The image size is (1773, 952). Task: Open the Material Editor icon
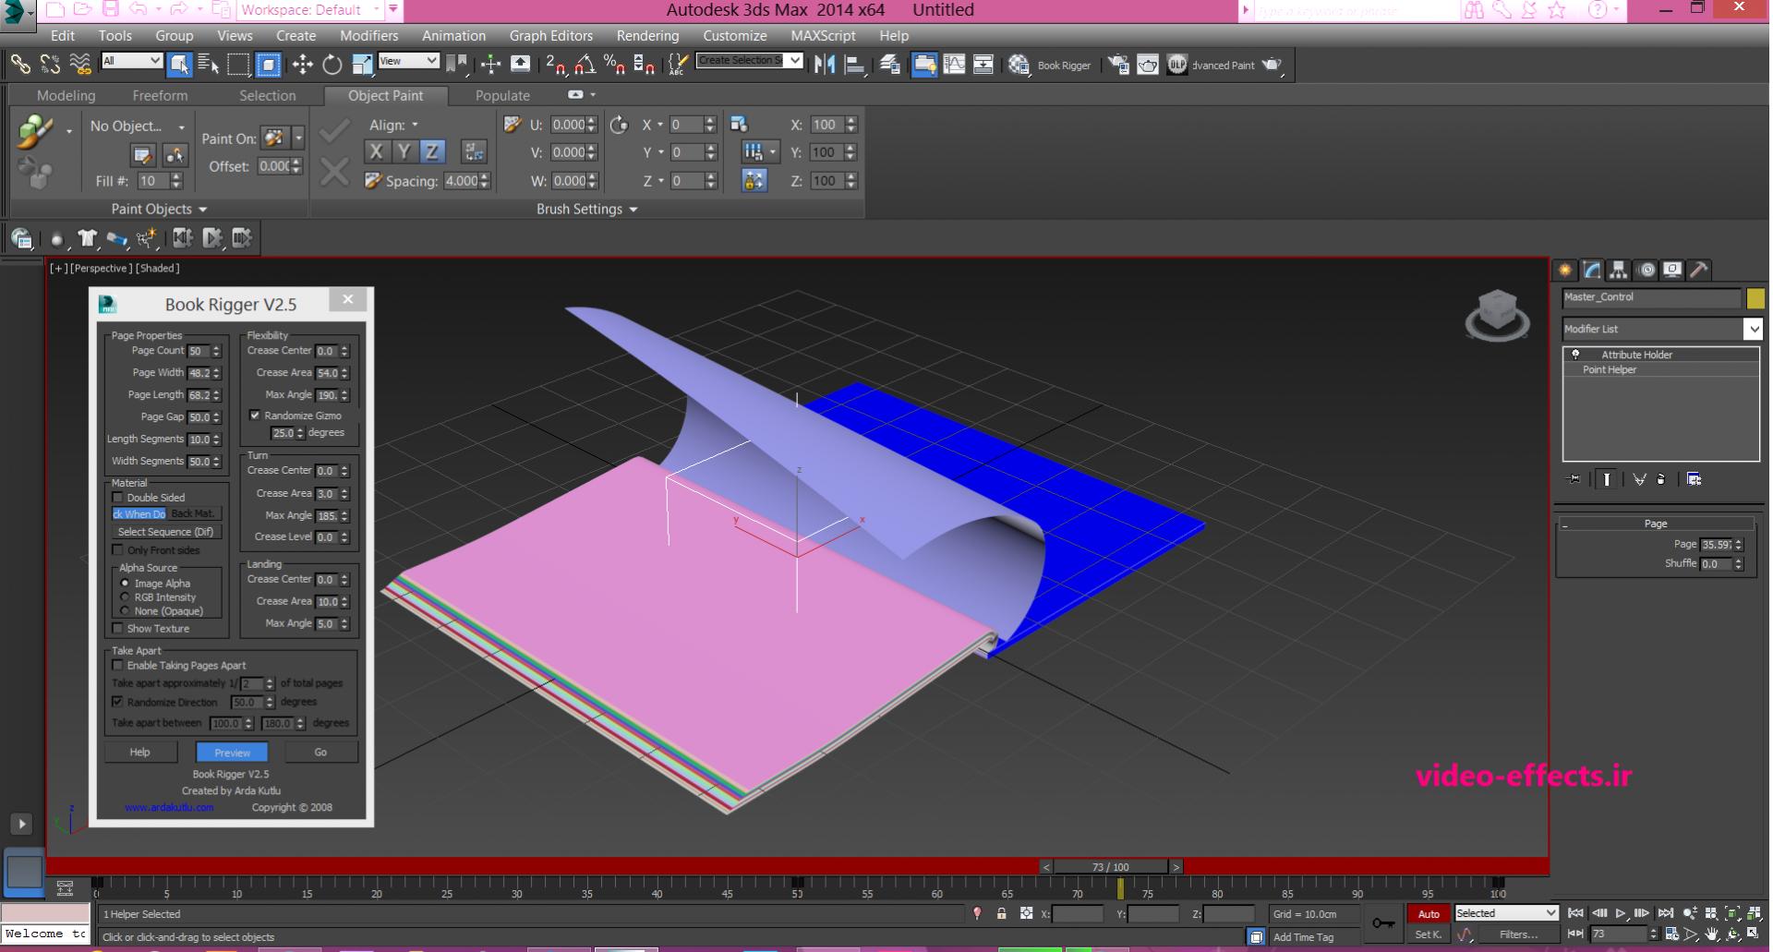point(1019,64)
